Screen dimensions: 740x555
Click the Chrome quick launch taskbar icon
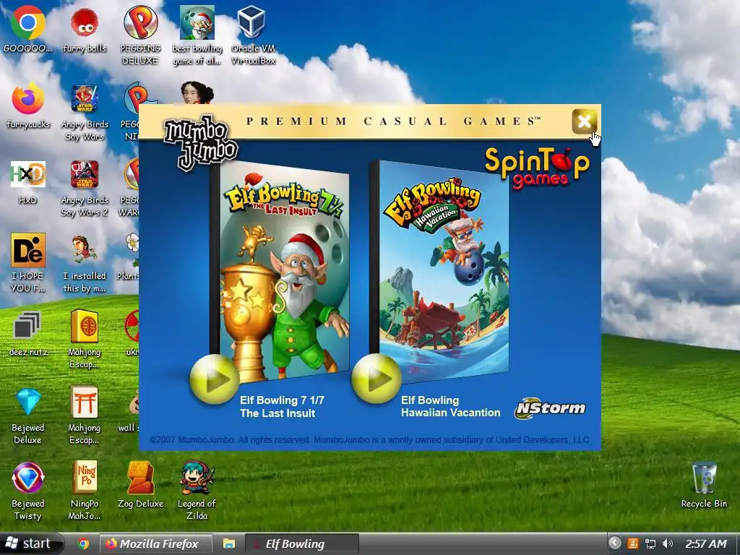(x=84, y=543)
